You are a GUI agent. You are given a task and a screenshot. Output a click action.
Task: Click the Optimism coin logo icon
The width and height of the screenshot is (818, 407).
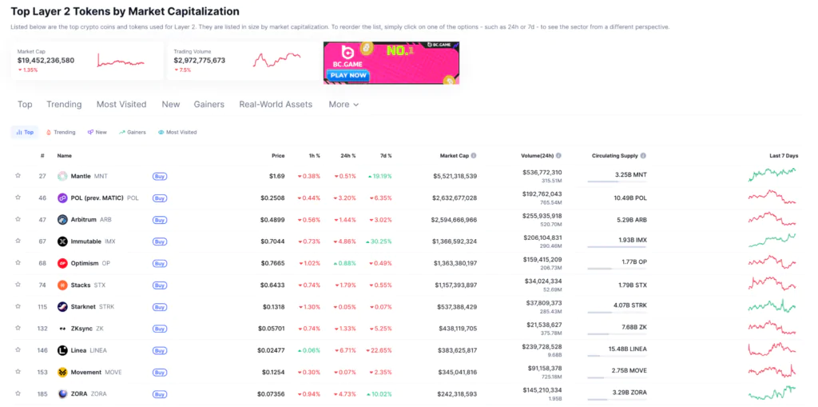click(x=62, y=263)
